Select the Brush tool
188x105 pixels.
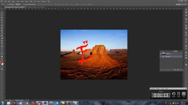(x=2, y=28)
